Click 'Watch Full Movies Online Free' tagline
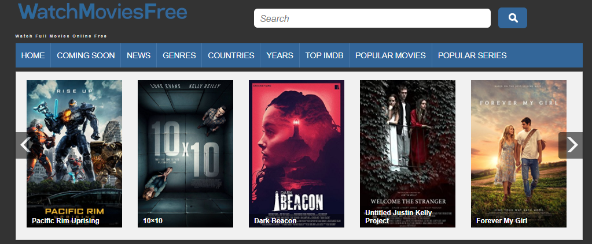 coord(61,36)
